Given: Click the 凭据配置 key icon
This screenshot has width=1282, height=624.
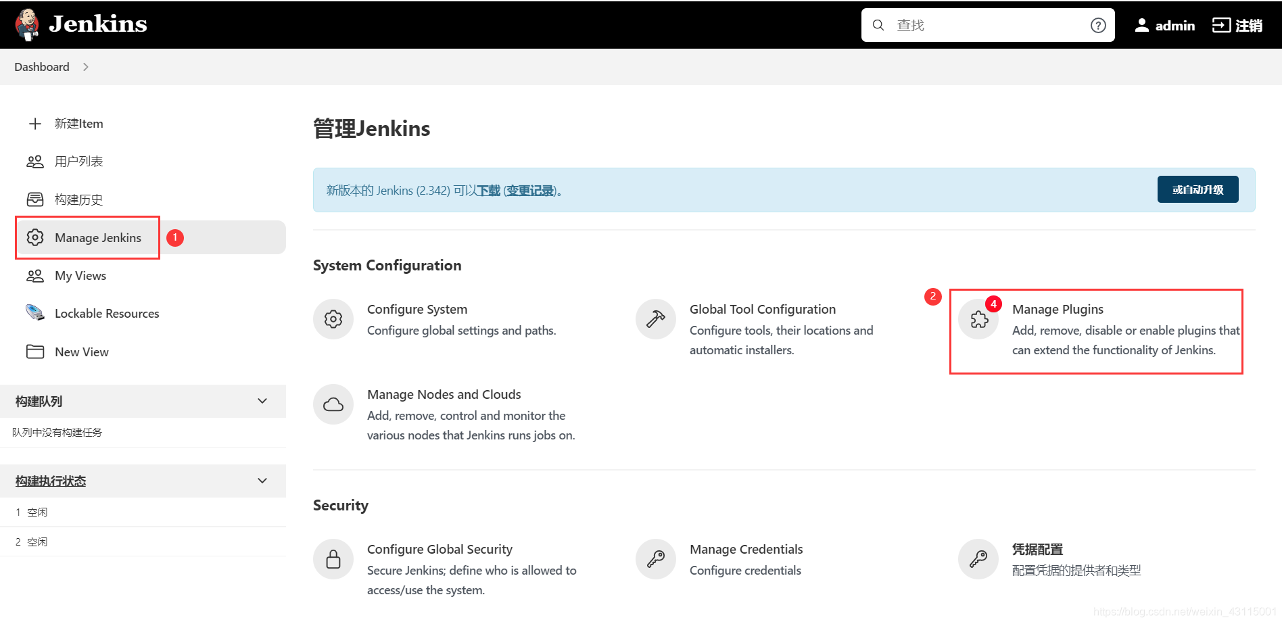Looking at the screenshot, I should pos(978,559).
